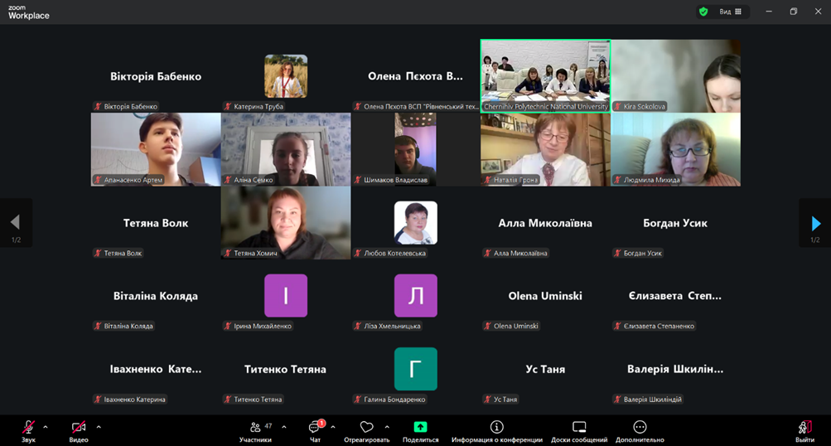Expand participants options arrow next to Участники
The width and height of the screenshot is (831, 446).
point(284,427)
